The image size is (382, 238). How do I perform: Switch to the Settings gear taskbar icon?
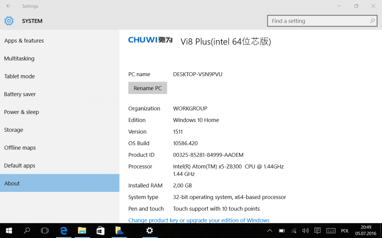point(150,230)
